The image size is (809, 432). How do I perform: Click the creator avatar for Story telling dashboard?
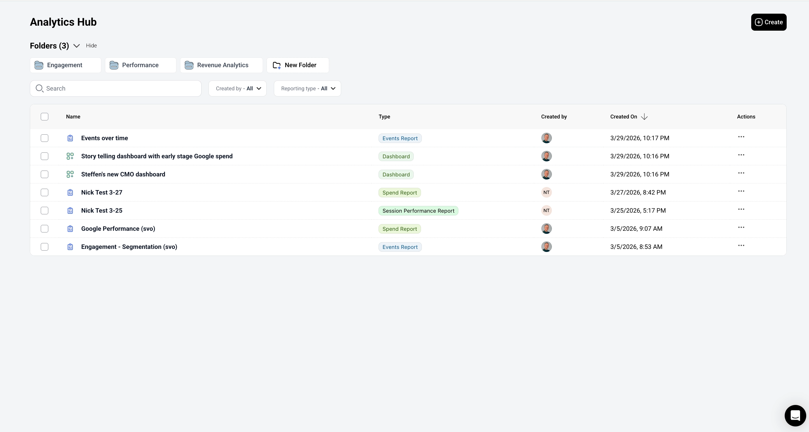(546, 156)
